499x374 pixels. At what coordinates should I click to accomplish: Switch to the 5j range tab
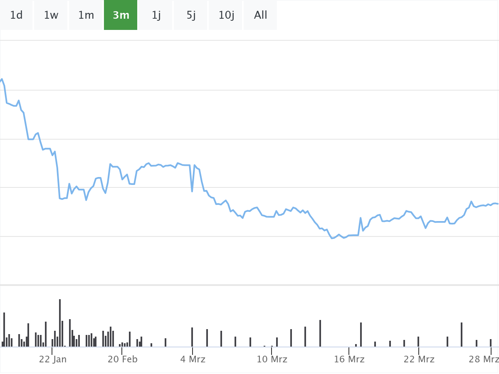point(191,15)
